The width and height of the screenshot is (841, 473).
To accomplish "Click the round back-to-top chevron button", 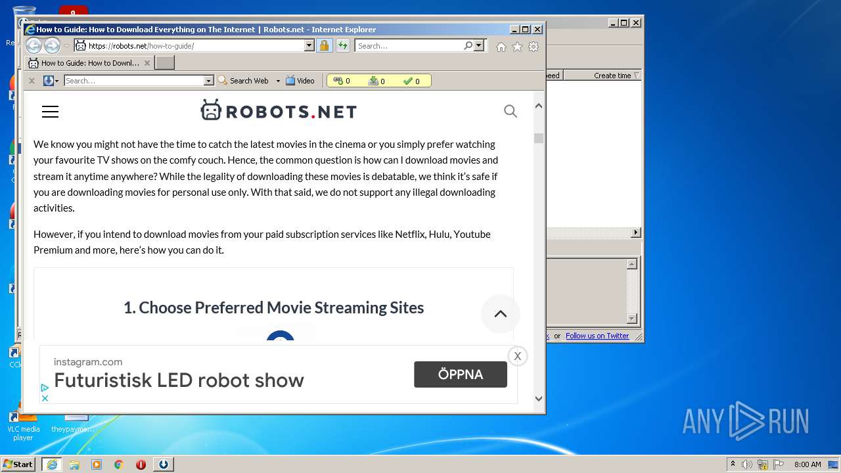I will tap(501, 314).
